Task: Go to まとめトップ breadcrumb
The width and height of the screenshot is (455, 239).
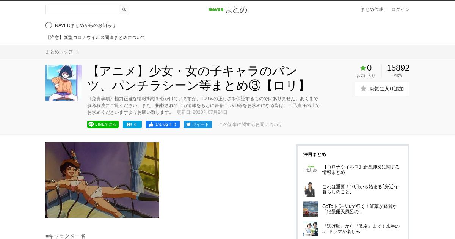Action: pyautogui.click(x=59, y=52)
